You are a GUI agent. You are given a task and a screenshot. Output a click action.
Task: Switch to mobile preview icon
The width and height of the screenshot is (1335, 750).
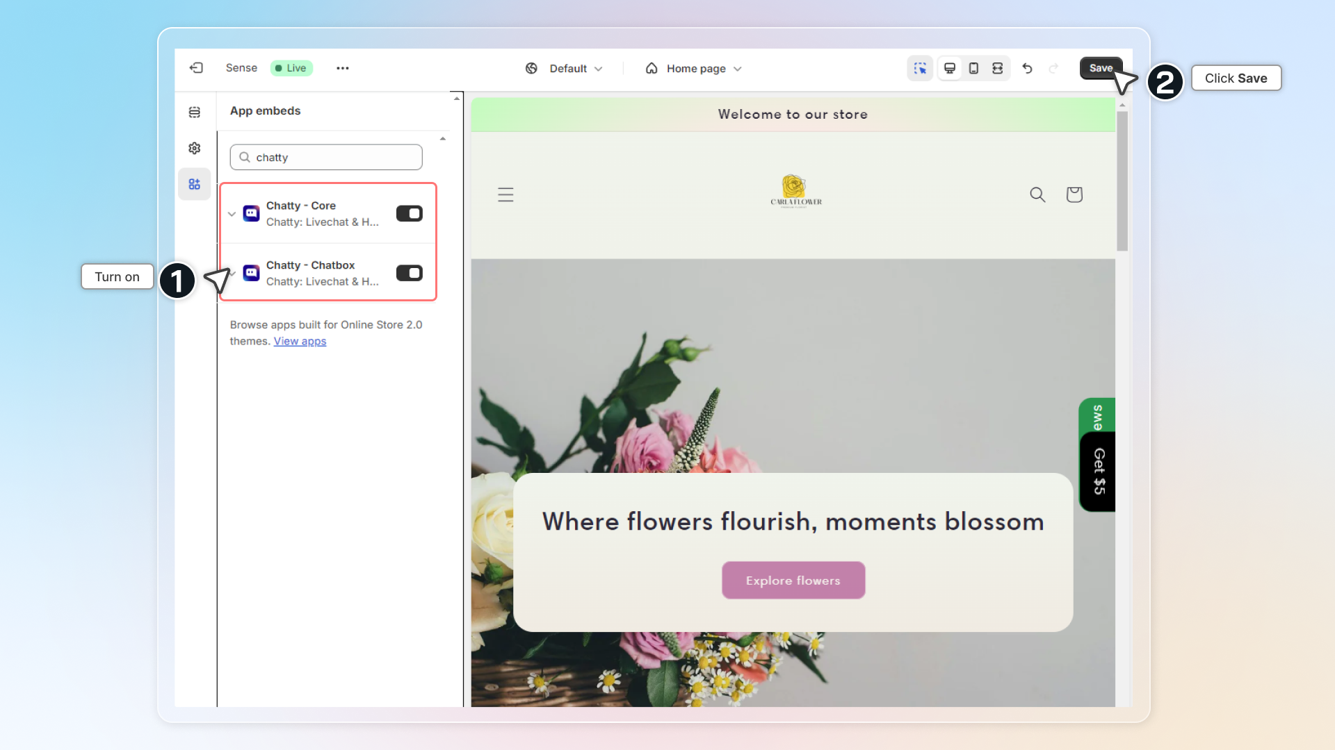tap(973, 68)
